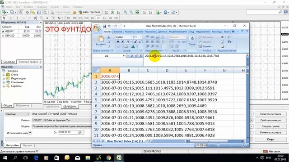Click the Старт button in tester
Image resolution: width=289 pixels, height=162 pixels.
pos(270,139)
